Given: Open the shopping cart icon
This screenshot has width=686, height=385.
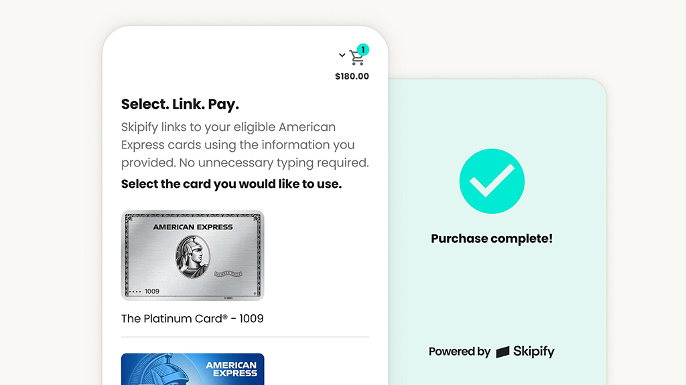Looking at the screenshot, I should (x=356, y=57).
